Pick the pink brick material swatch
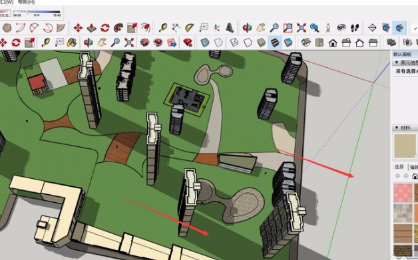Viewport: 418px width, 260px height. pyautogui.click(x=403, y=193)
